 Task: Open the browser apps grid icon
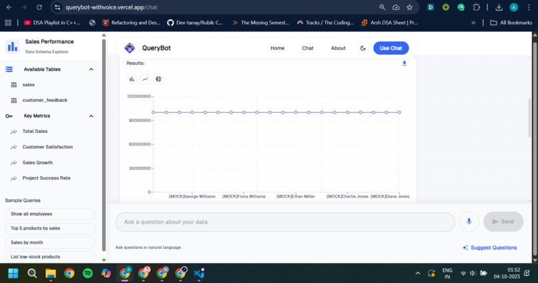[x=8, y=23]
